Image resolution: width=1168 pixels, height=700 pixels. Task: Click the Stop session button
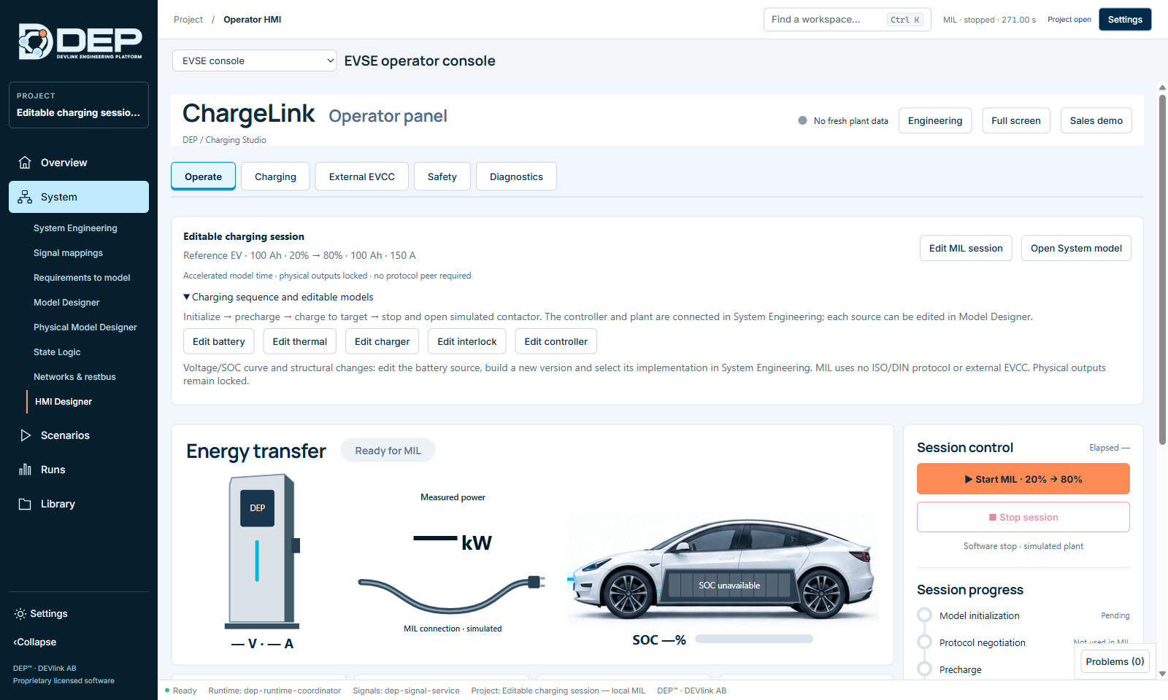(1023, 517)
